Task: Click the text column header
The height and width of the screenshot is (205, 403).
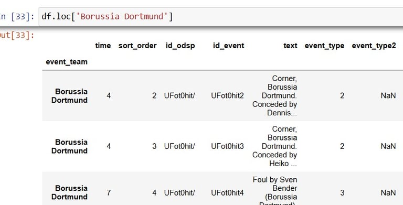Action: (x=290, y=46)
